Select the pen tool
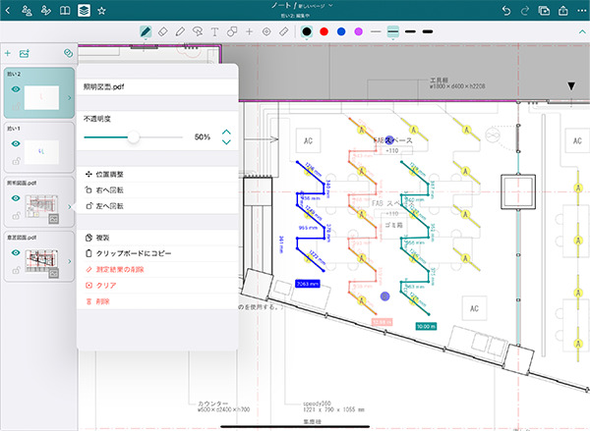This screenshot has height=431, width=590. pos(146,32)
